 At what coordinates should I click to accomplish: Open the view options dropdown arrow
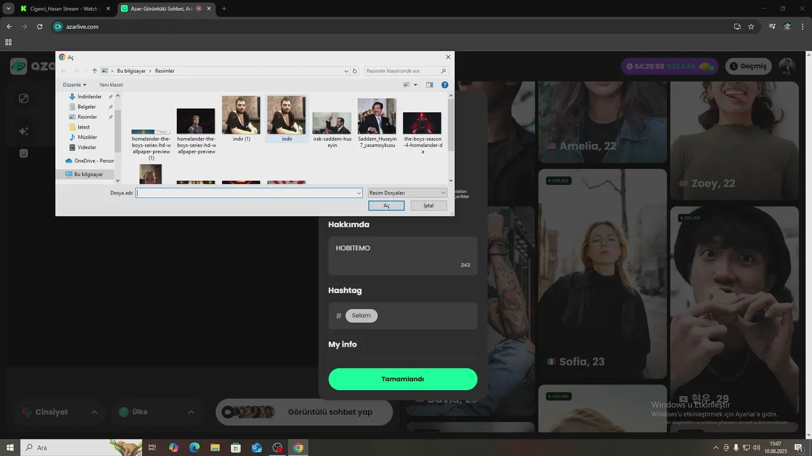[416, 85]
